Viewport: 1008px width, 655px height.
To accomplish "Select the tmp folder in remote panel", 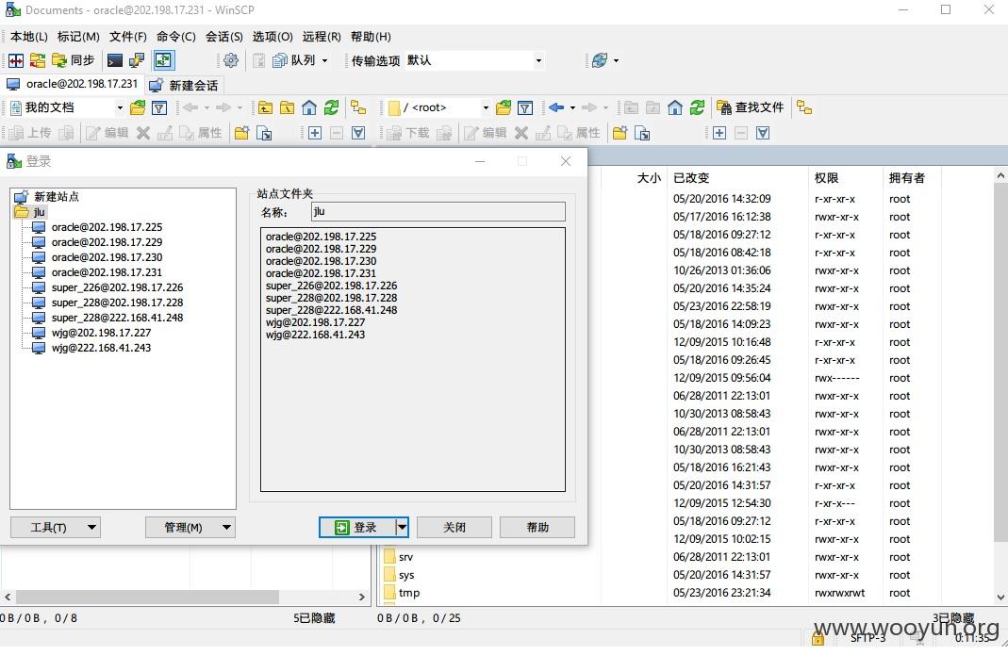I will click(409, 593).
